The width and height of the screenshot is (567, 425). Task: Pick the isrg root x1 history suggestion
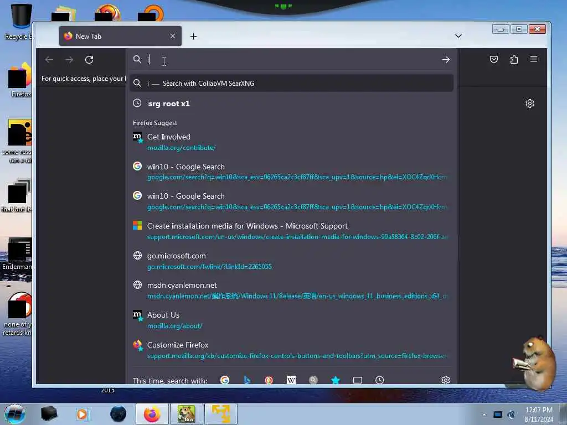[291, 103]
